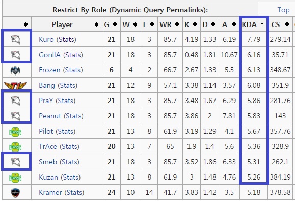The height and width of the screenshot is (201, 295).
Task: Open Stats link next to Frozen
Action: click(73, 70)
